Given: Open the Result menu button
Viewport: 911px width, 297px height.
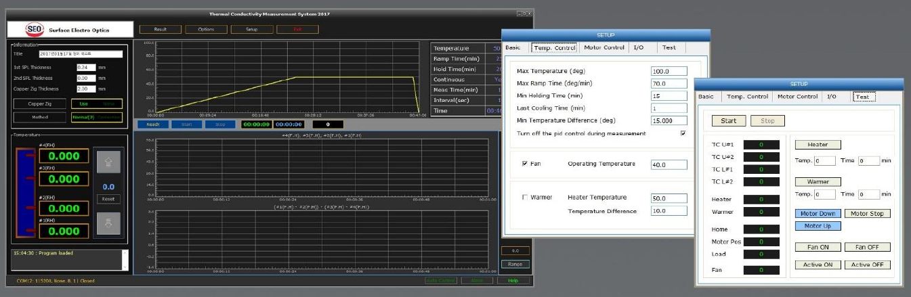Looking at the screenshot, I should pyautogui.click(x=161, y=30).
